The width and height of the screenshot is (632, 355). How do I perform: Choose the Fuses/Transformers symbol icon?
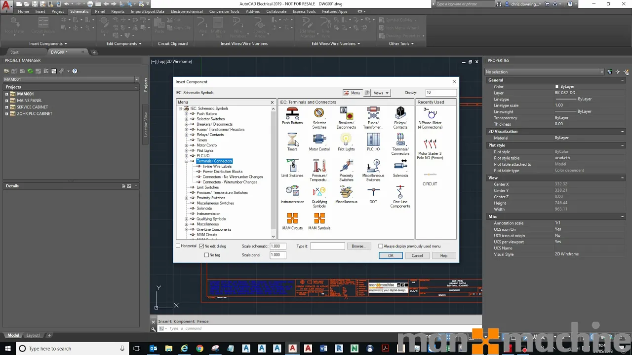(373, 113)
